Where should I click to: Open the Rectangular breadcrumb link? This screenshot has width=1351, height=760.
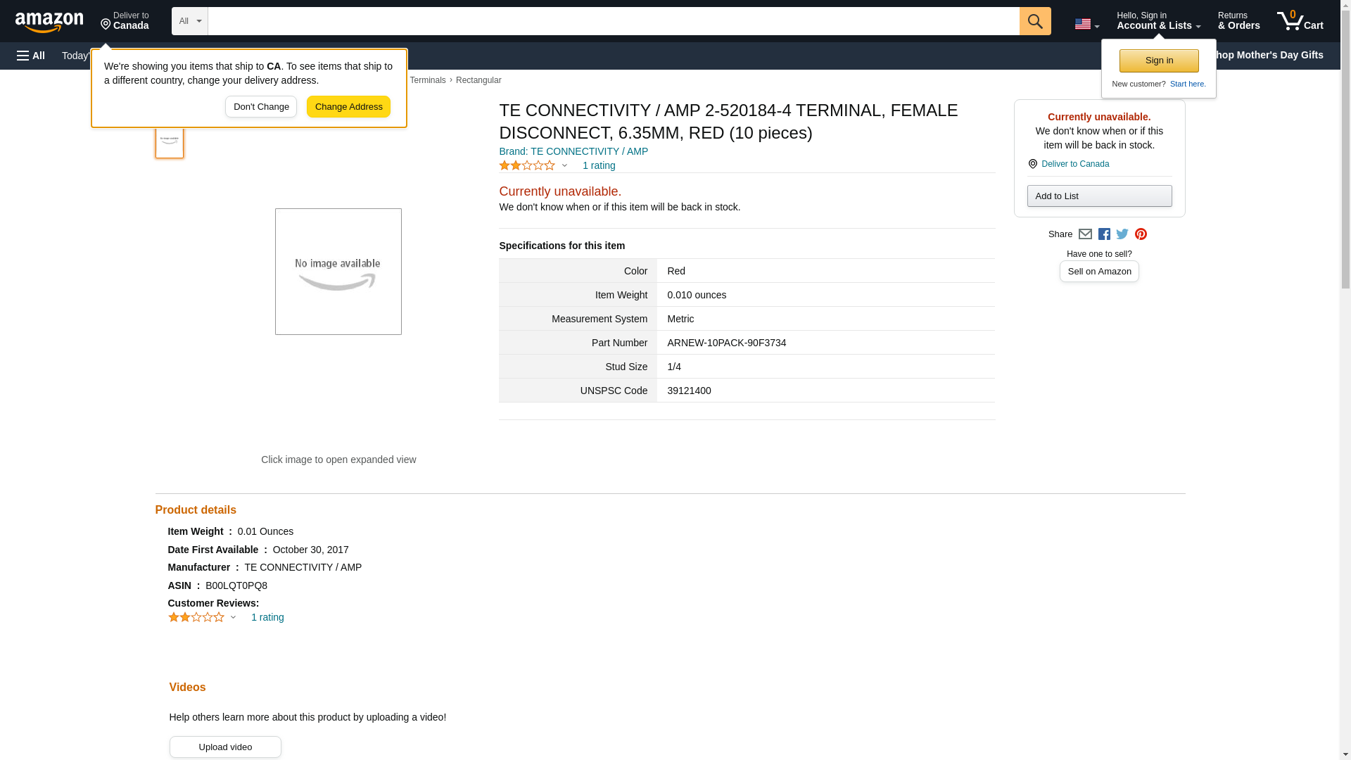(478, 80)
